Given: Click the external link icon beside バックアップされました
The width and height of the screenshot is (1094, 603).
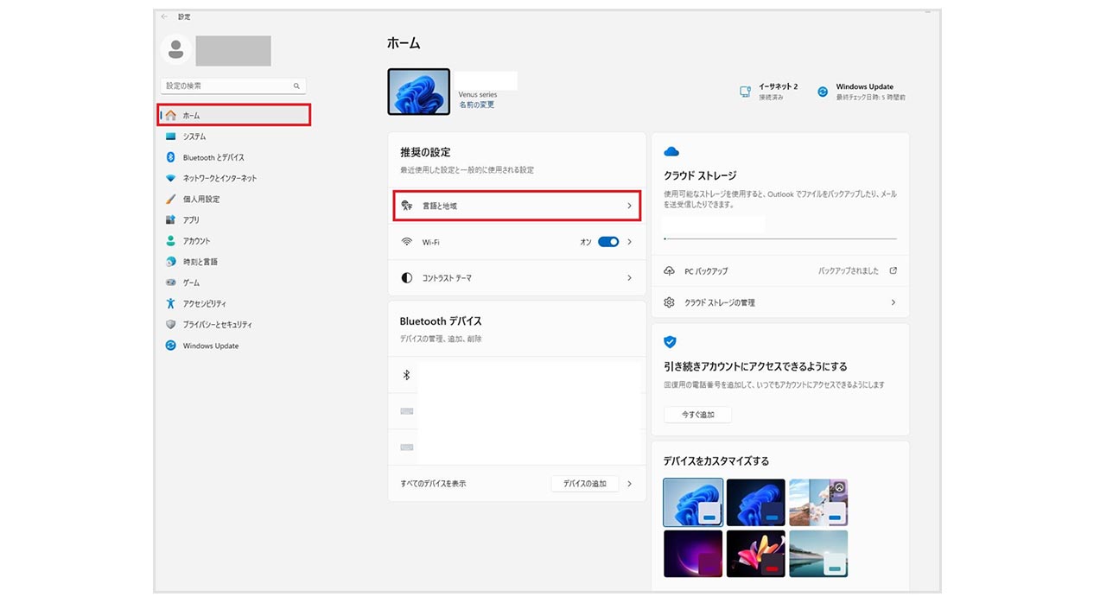Looking at the screenshot, I should (x=893, y=270).
